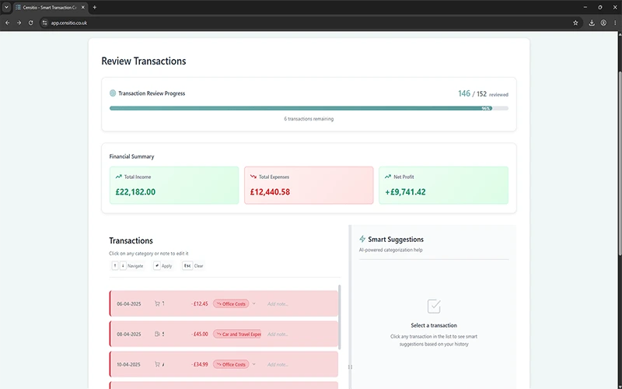The width and height of the screenshot is (622, 389).
Task: Click the Smart Suggestions lightning bolt icon
Action: (x=362, y=239)
